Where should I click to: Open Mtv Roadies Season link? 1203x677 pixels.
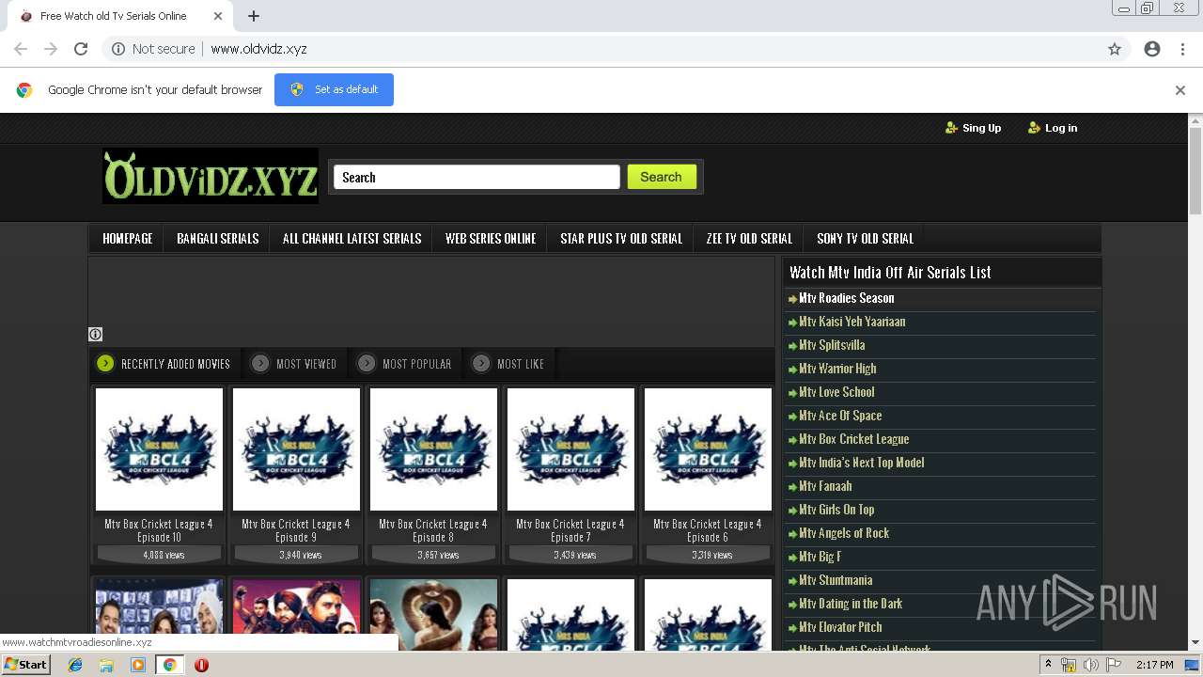click(x=846, y=298)
